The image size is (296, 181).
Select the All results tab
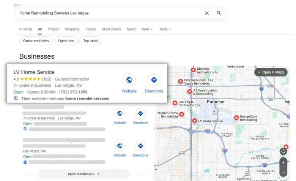pos(40,29)
